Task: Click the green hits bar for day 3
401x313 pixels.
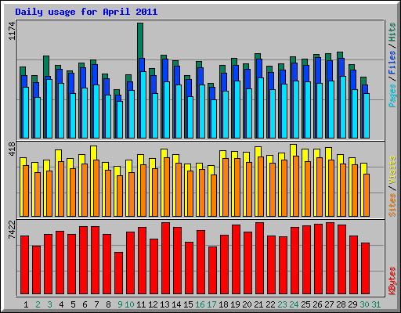Action: tap(46, 67)
